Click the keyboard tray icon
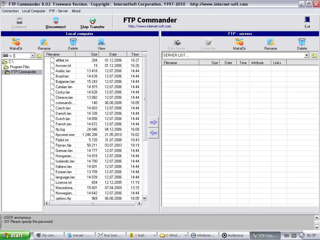This screenshot has height=240, width=320. pos(294,236)
